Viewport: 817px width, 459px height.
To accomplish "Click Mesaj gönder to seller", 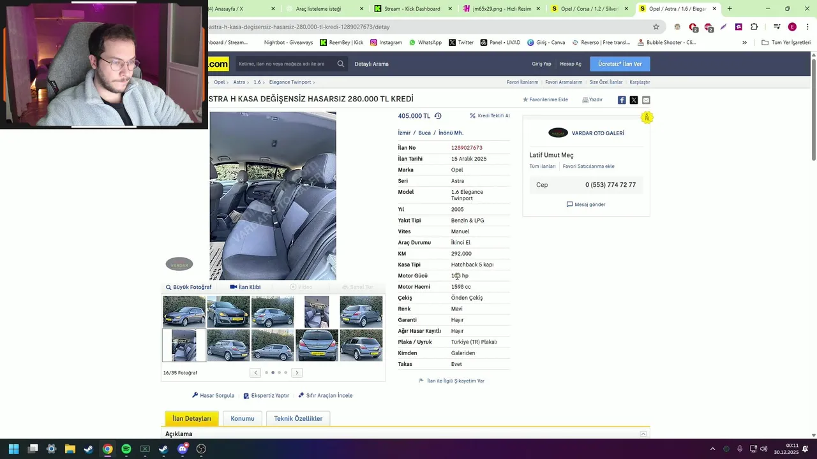I will [x=586, y=205].
